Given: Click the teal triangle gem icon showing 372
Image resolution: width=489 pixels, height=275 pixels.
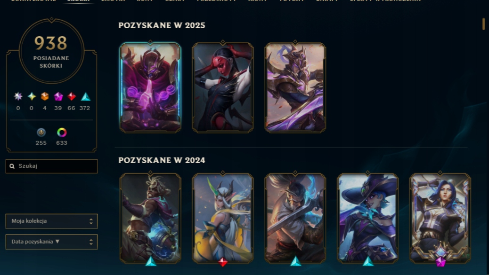Looking at the screenshot, I should pos(85,97).
